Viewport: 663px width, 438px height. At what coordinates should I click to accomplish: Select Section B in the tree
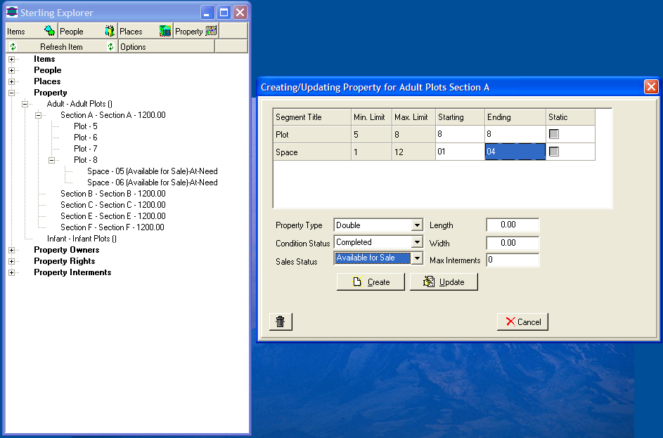click(x=112, y=194)
